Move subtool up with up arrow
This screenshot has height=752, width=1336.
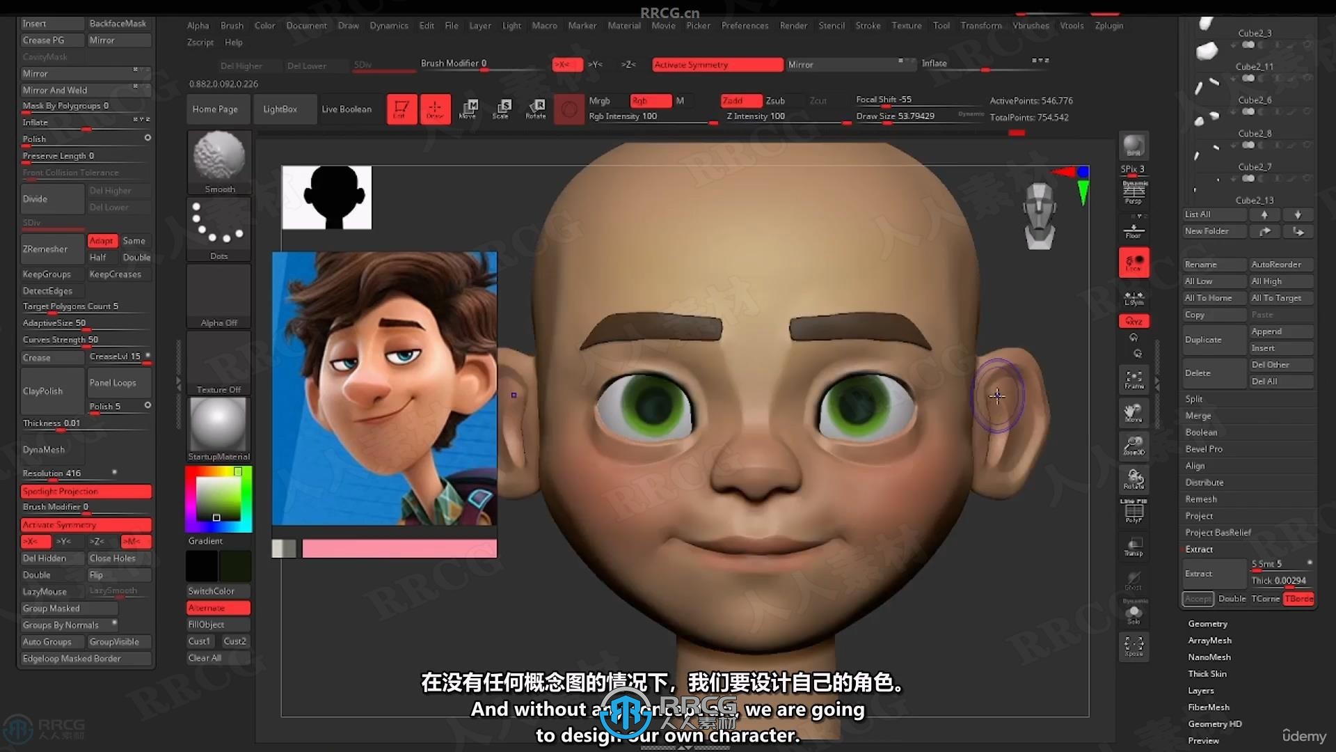(1264, 214)
